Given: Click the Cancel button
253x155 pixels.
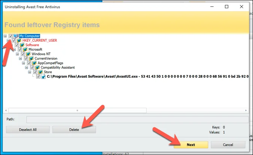Looking at the screenshot, I should (228, 145).
